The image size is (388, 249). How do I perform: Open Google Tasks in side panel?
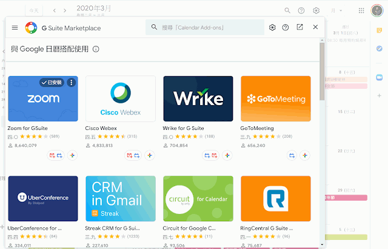click(379, 48)
